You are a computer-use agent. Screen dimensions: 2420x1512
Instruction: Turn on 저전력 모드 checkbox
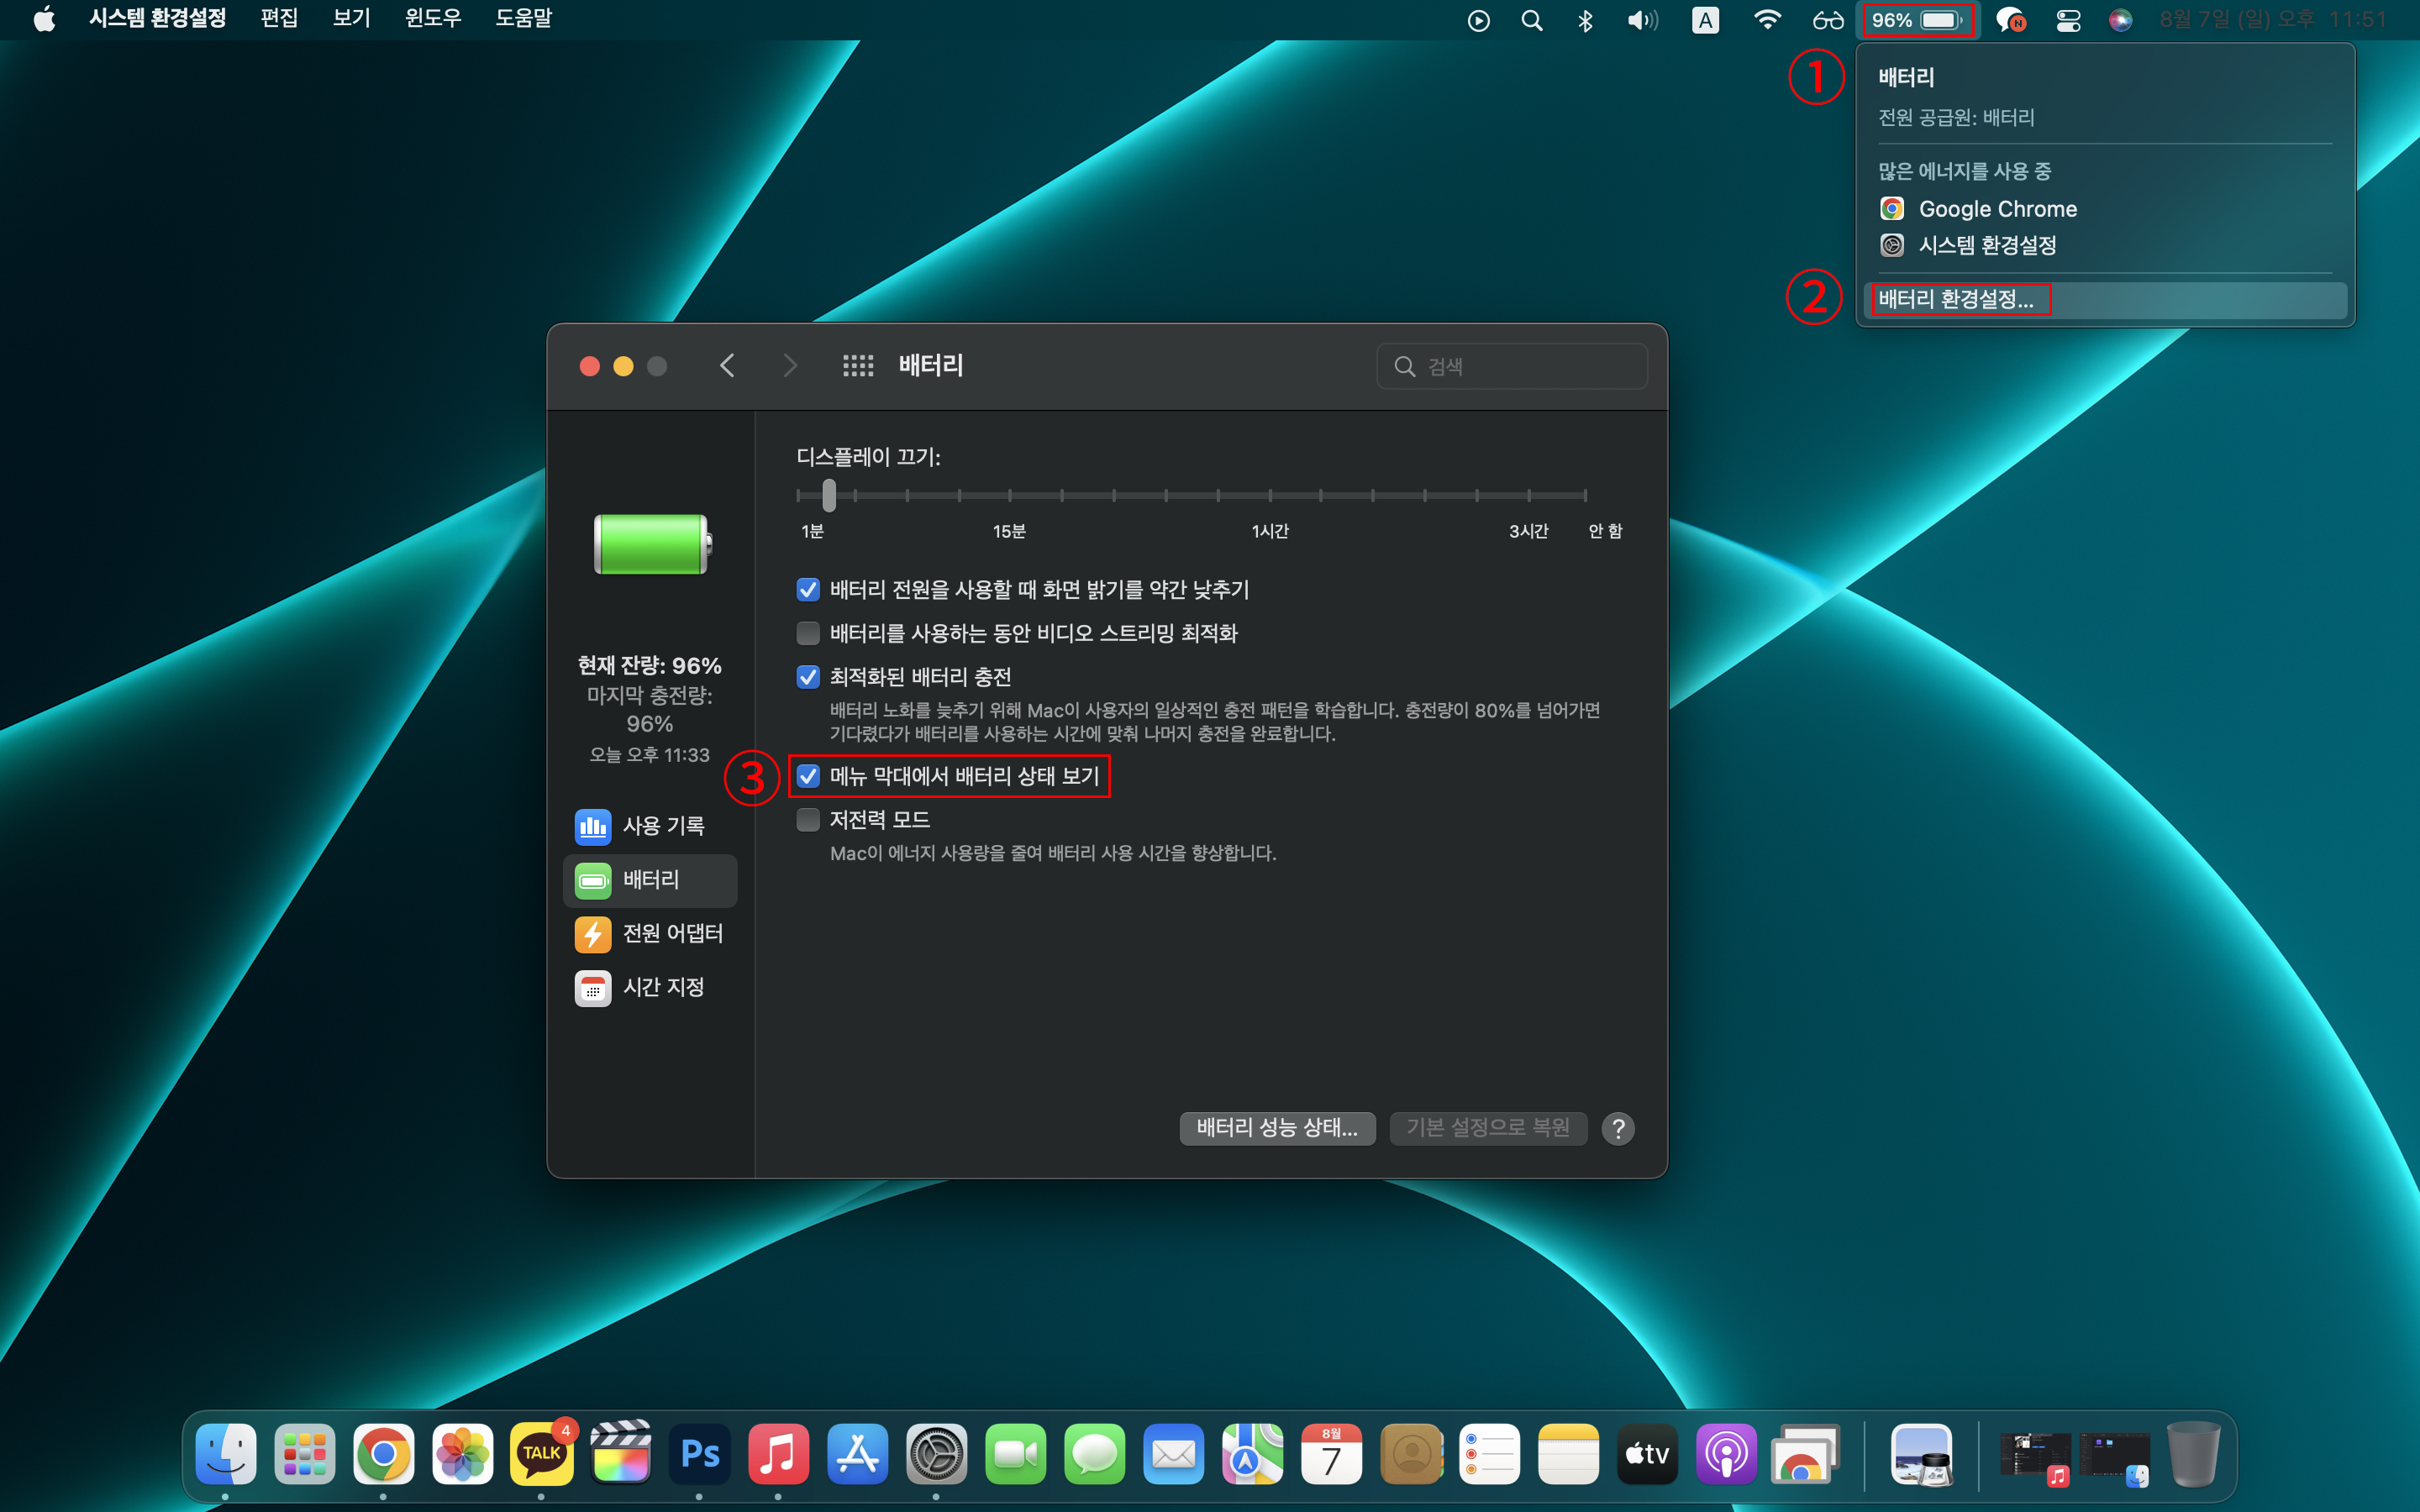click(x=808, y=820)
